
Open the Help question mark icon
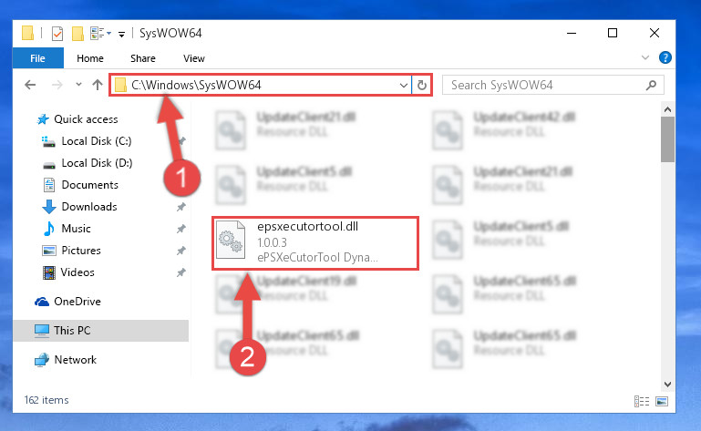point(665,57)
